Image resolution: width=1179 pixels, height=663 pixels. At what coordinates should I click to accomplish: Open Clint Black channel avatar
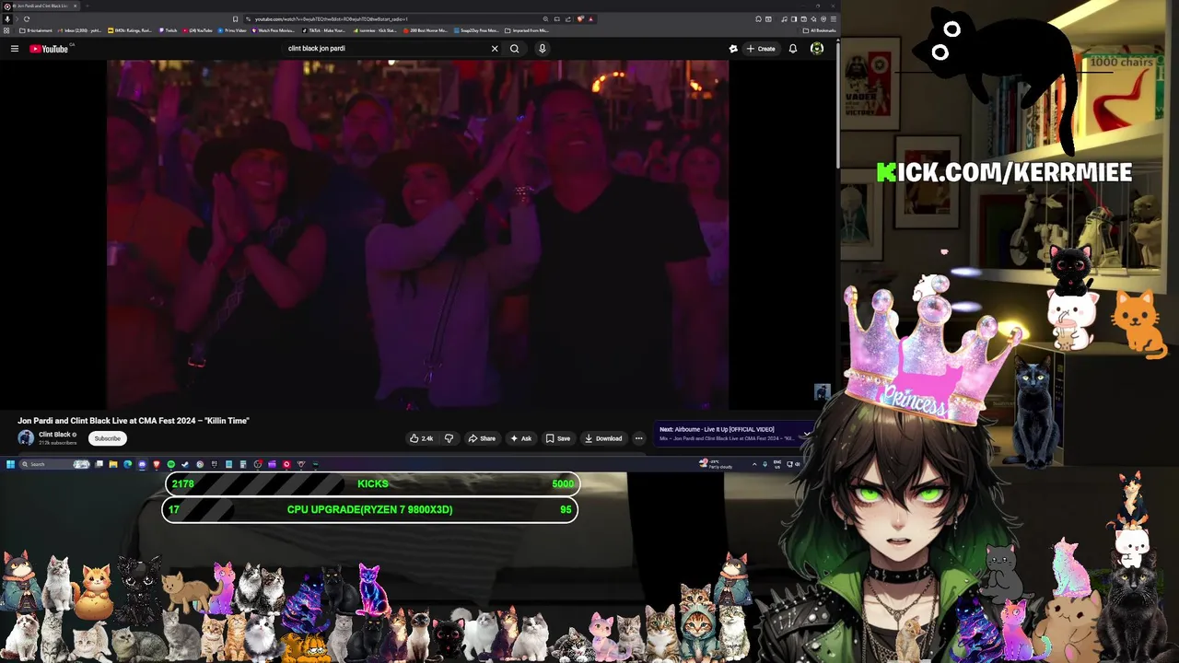pyautogui.click(x=26, y=438)
